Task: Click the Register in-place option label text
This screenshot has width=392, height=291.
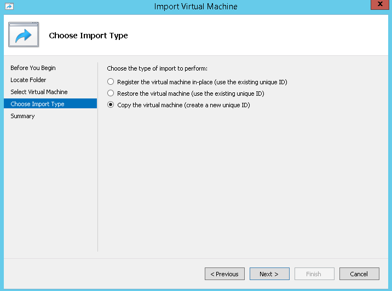Action: tap(202, 82)
